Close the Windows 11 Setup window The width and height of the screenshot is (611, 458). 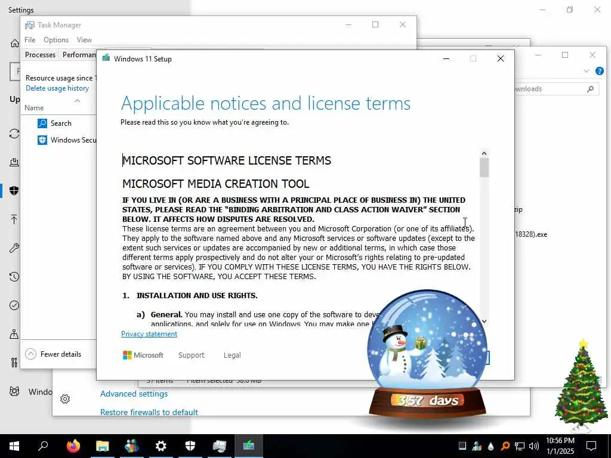pyautogui.click(x=501, y=59)
